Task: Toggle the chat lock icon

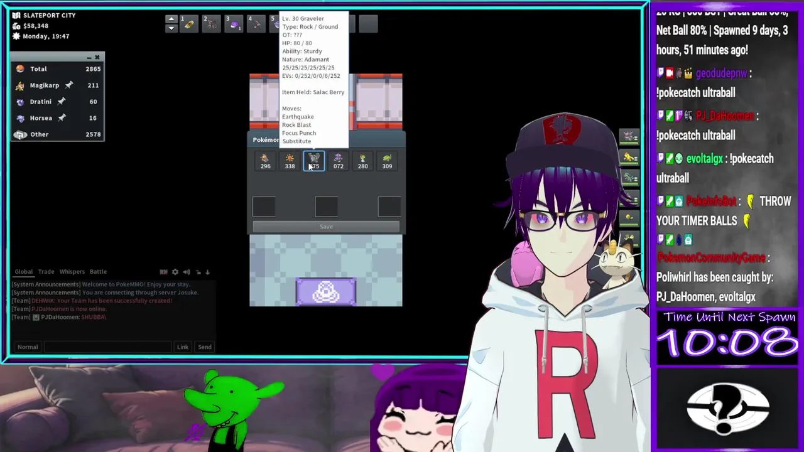Action: click(x=198, y=272)
